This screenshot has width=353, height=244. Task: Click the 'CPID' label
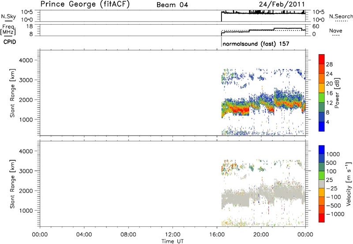pyautogui.click(x=10, y=42)
